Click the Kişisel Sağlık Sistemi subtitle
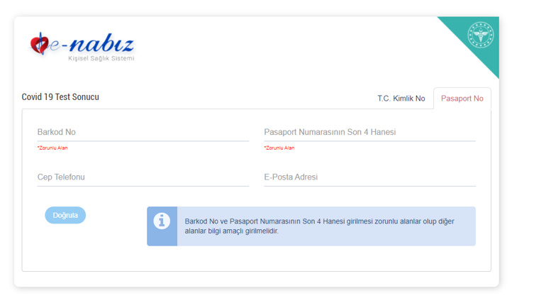This screenshot has width=546, height=298. 101,58
